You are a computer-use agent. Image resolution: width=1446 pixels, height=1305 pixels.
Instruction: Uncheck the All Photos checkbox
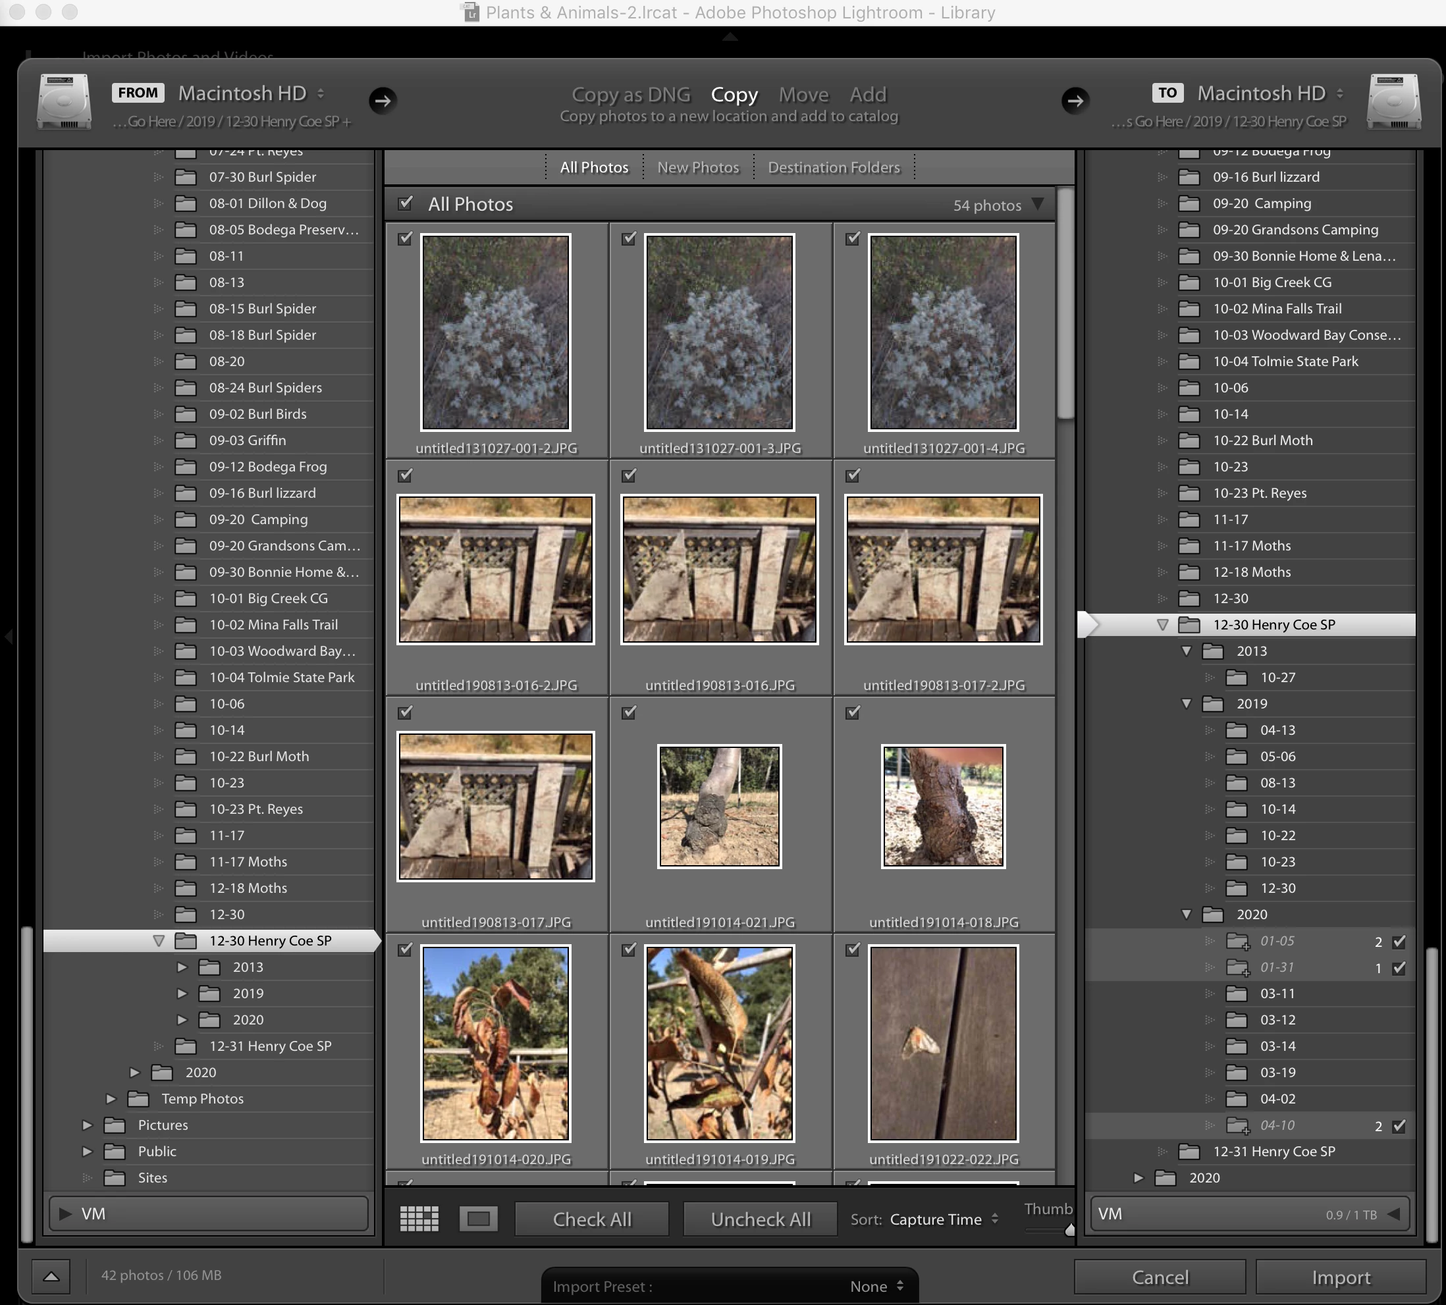405,203
